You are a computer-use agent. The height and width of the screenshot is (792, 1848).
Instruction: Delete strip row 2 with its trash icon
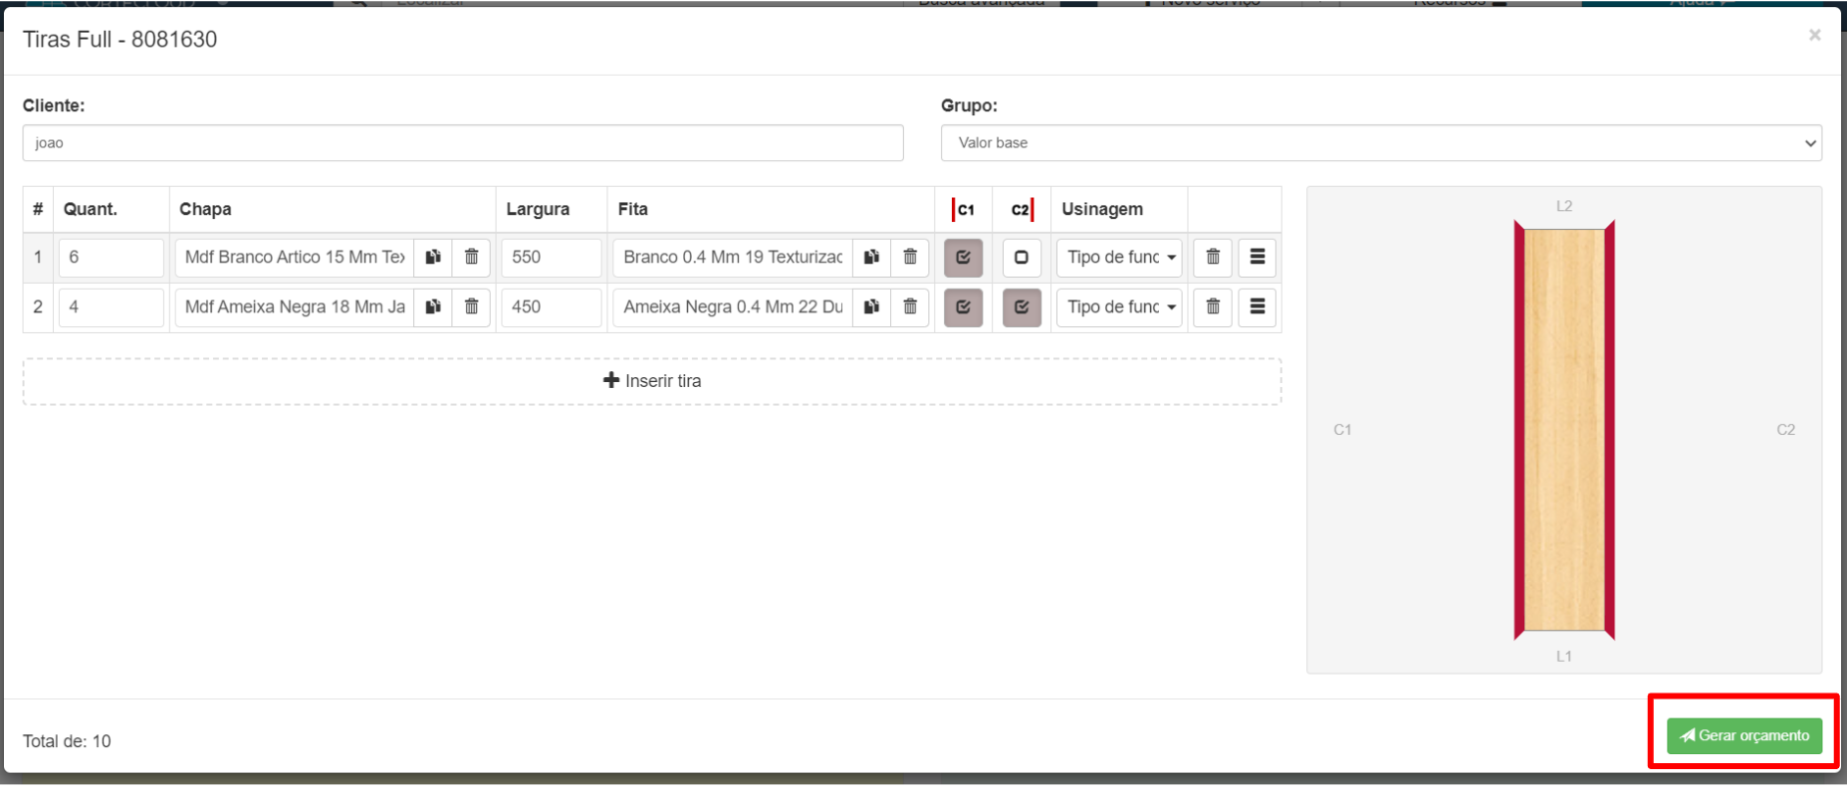tap(1213, 307)
